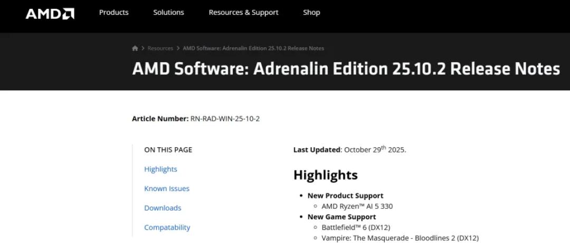This screenshot has width=570, height=243.
Task: Click the Adrenalin 25.10.2 Release Notes breadcrumb
Action: [x=253, y=48]
